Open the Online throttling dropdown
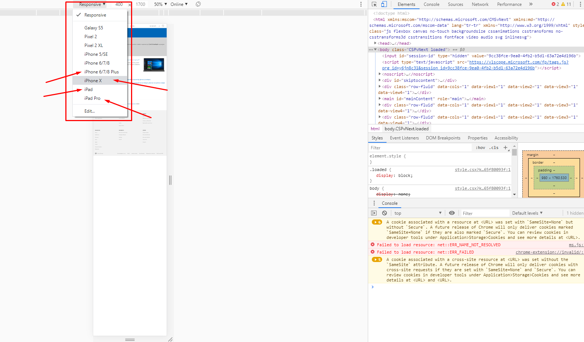This screenshot has height=342, width=584. coord(179,4)
